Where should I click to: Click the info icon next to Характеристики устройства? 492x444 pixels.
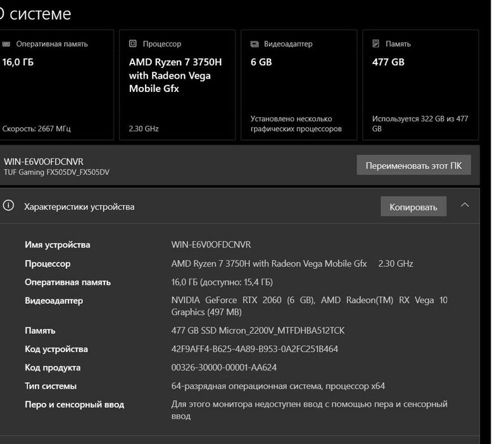pyautogui.click(x=8, y=206)
